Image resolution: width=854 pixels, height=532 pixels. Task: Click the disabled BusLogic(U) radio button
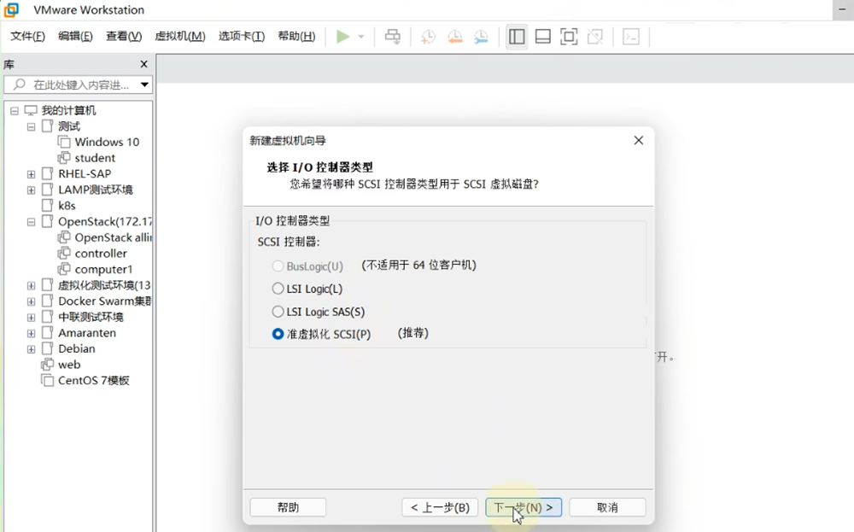pyautogui.click(x=278, y=266)
